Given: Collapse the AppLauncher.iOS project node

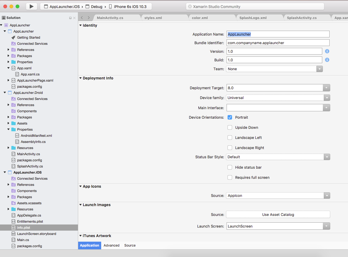Looking at the screenshot, I should (x=5, y=172).
